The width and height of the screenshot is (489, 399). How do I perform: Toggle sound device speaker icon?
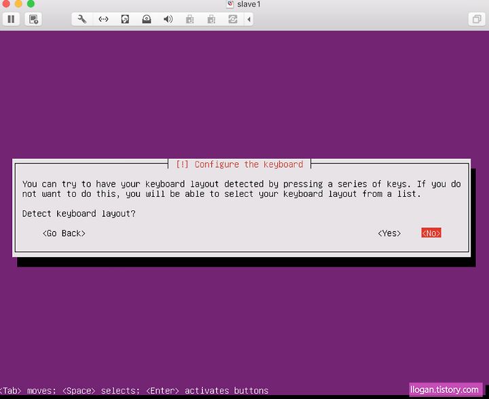168,19
